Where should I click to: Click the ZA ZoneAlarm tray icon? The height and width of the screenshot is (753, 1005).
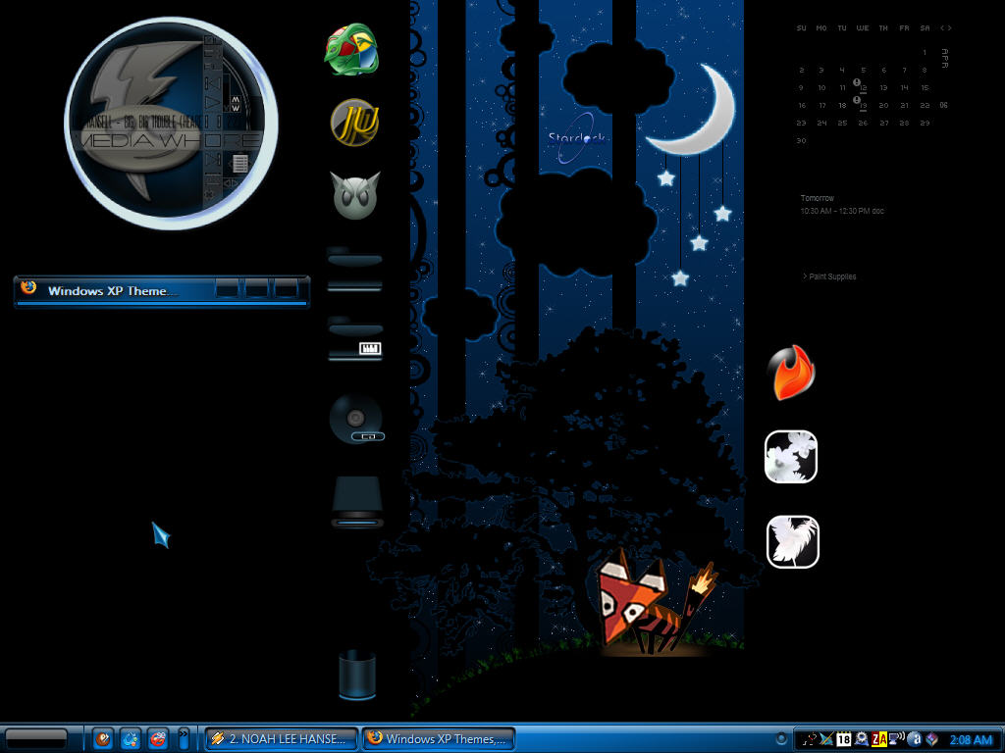(878, 739)
